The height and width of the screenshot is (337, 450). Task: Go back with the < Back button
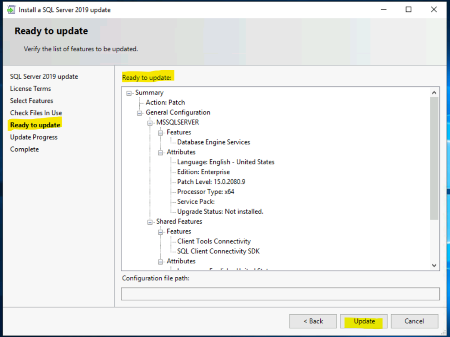tap(313, 321)
